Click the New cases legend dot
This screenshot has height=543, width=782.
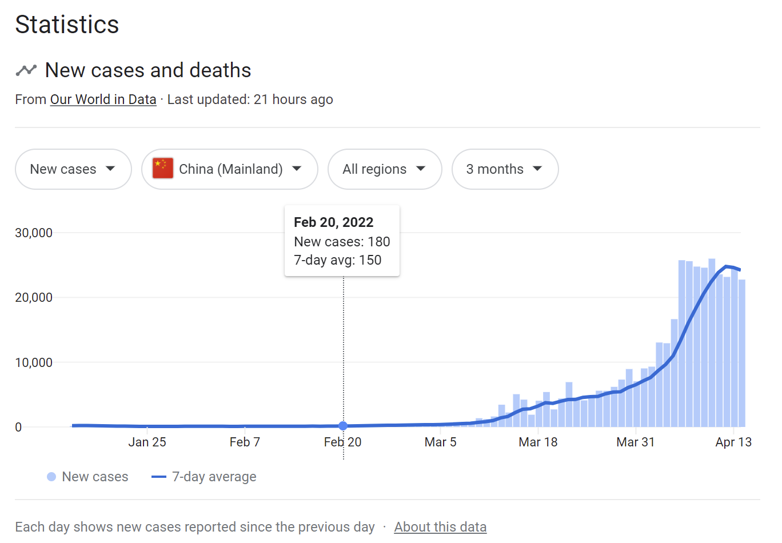(51, 477)
